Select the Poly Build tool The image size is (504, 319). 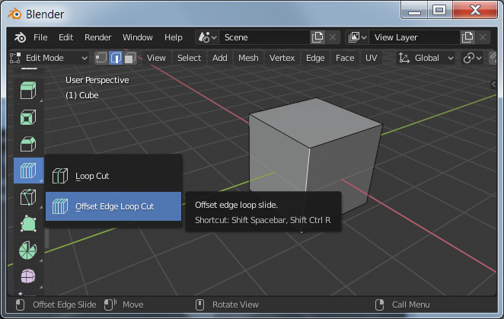[x=28, y=224]
